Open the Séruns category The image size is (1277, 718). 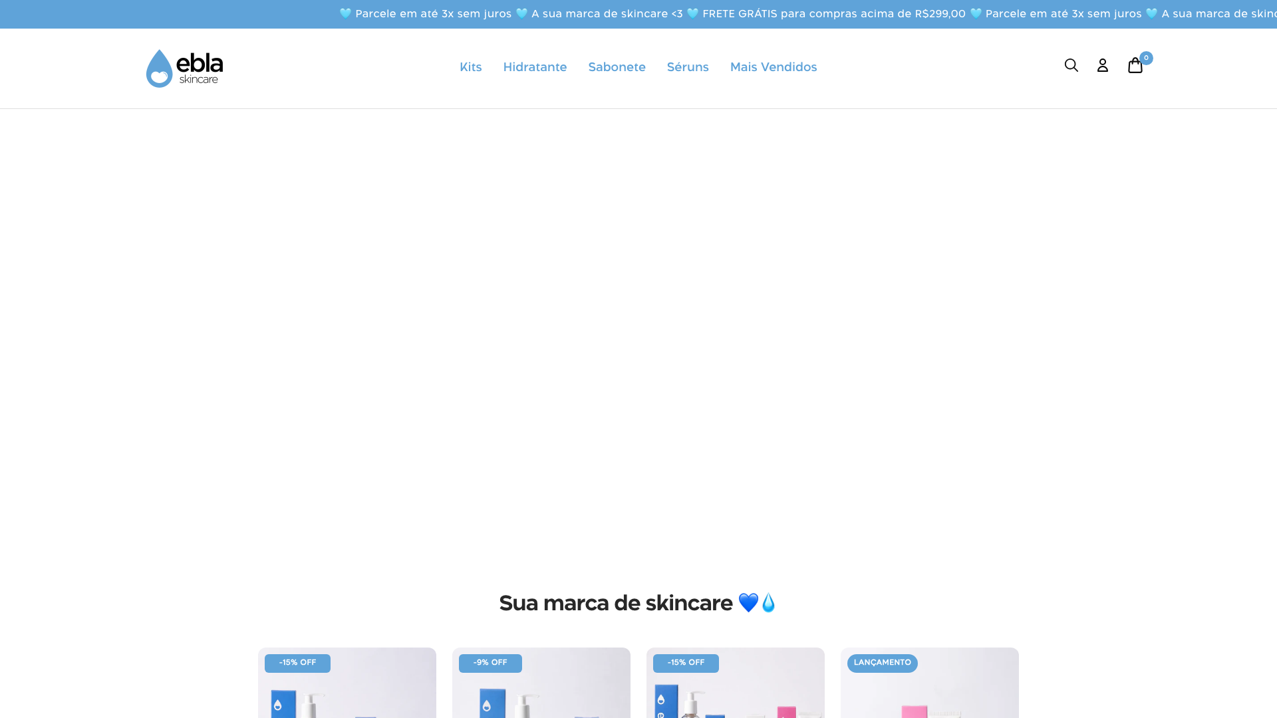pos(688,67)
